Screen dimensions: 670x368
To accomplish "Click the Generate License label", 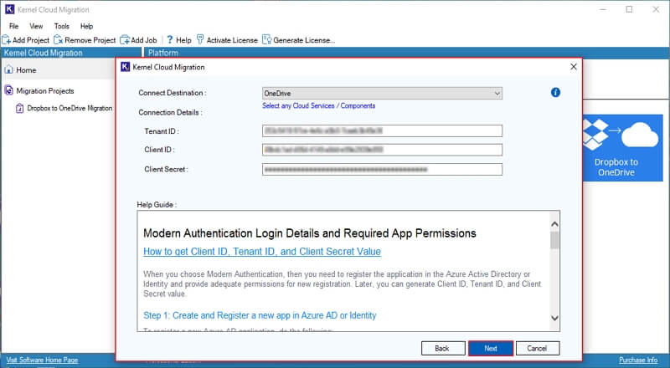I will (x=304, y=40).
